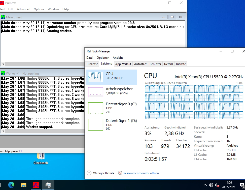245x190 pixels.
Task: Close the Main thread child window
Action: pos(181,17)
